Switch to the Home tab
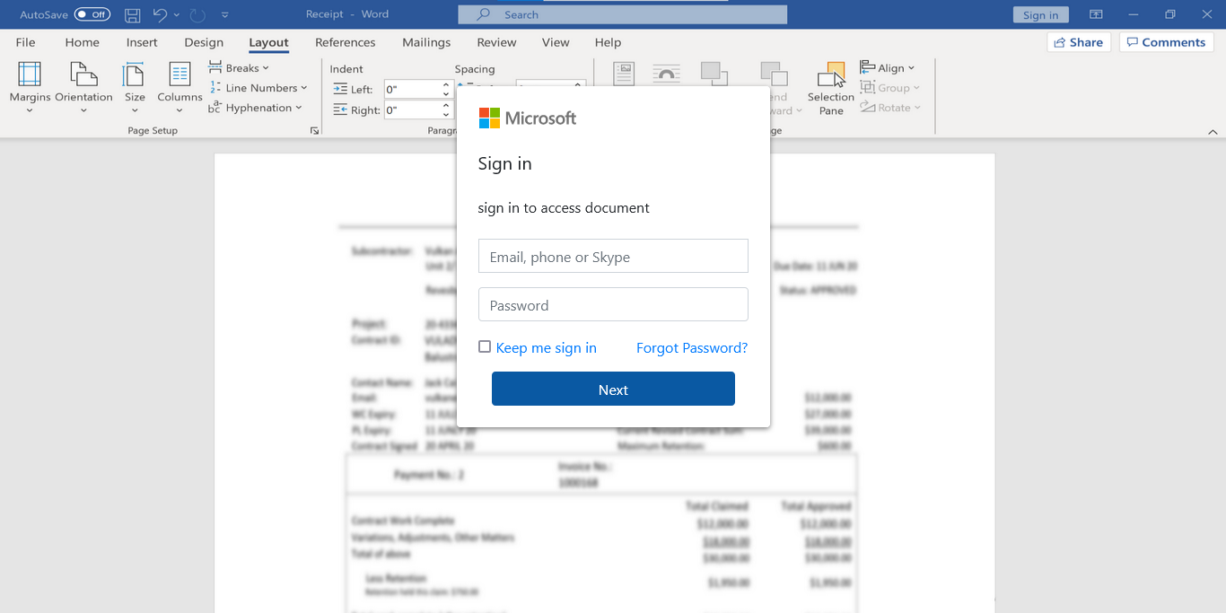 tap(82, 42)
